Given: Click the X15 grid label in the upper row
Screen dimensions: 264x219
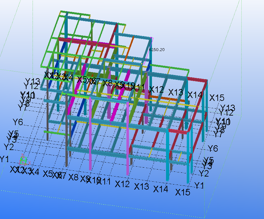Looking at the screenshot, I should [217, 98].
